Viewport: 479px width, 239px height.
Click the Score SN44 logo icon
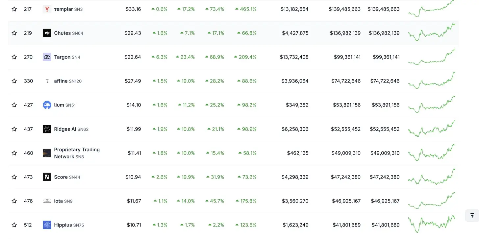[47, 177]
